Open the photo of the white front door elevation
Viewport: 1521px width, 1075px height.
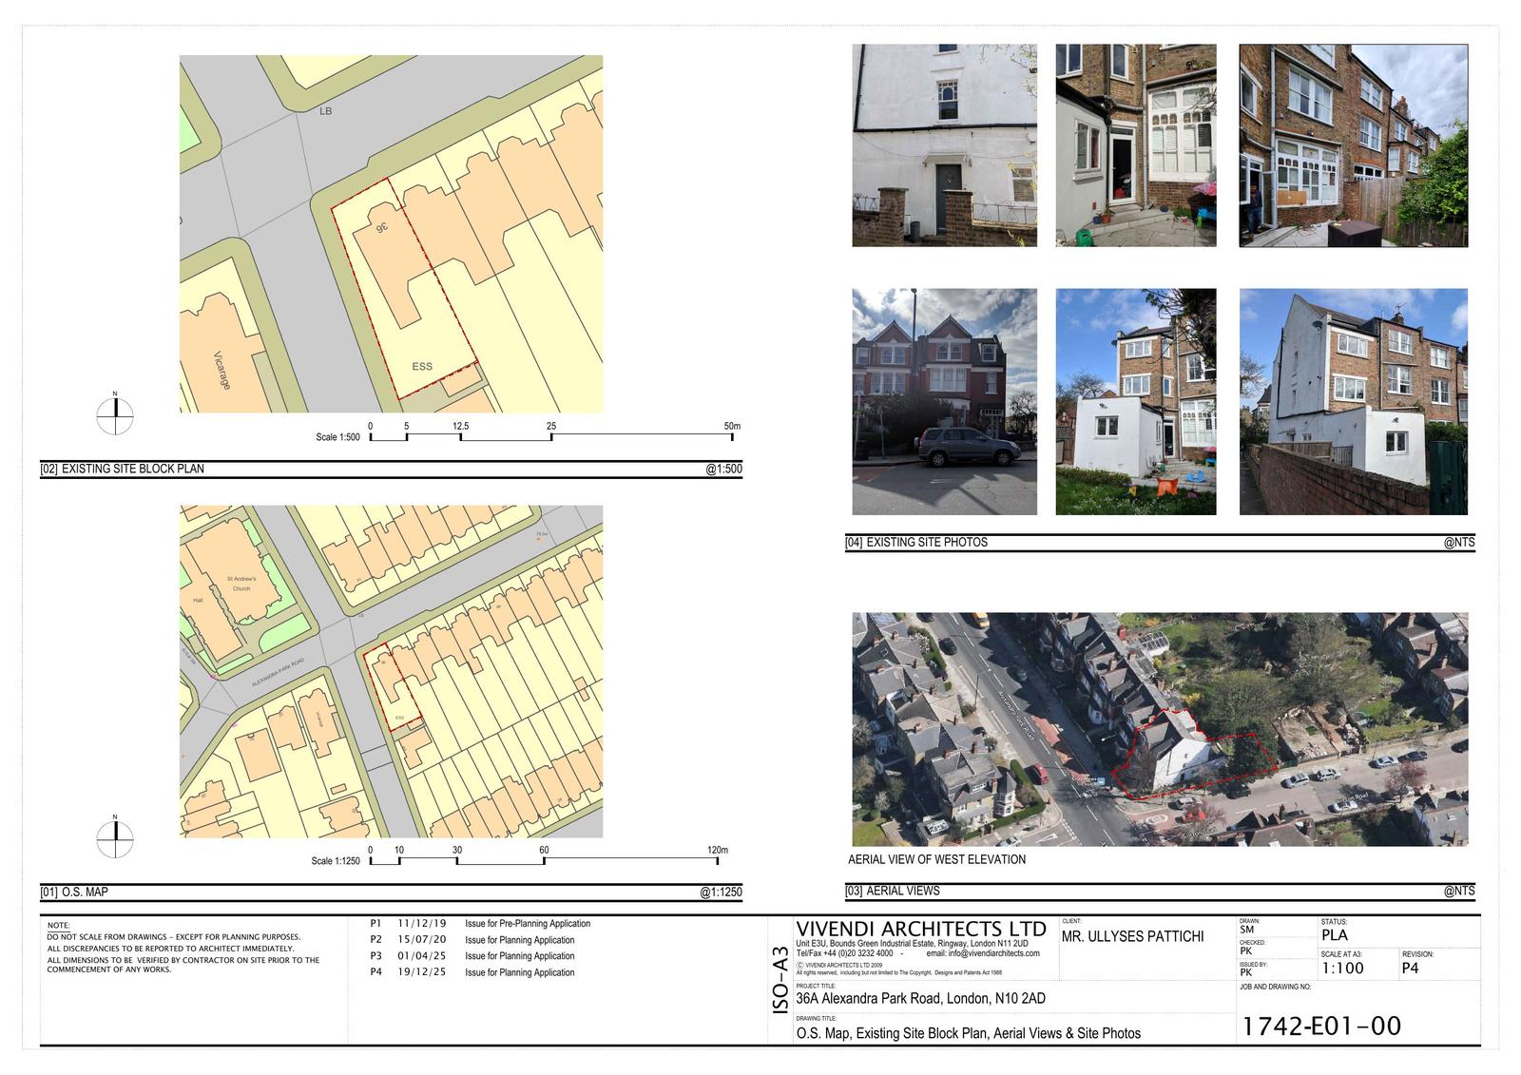pos(944,145)
